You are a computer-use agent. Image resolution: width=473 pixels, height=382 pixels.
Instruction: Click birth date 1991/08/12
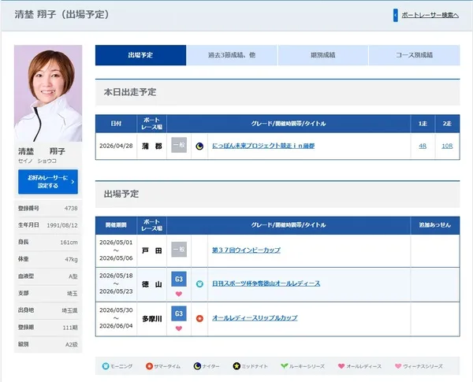(x=62, y=225)
